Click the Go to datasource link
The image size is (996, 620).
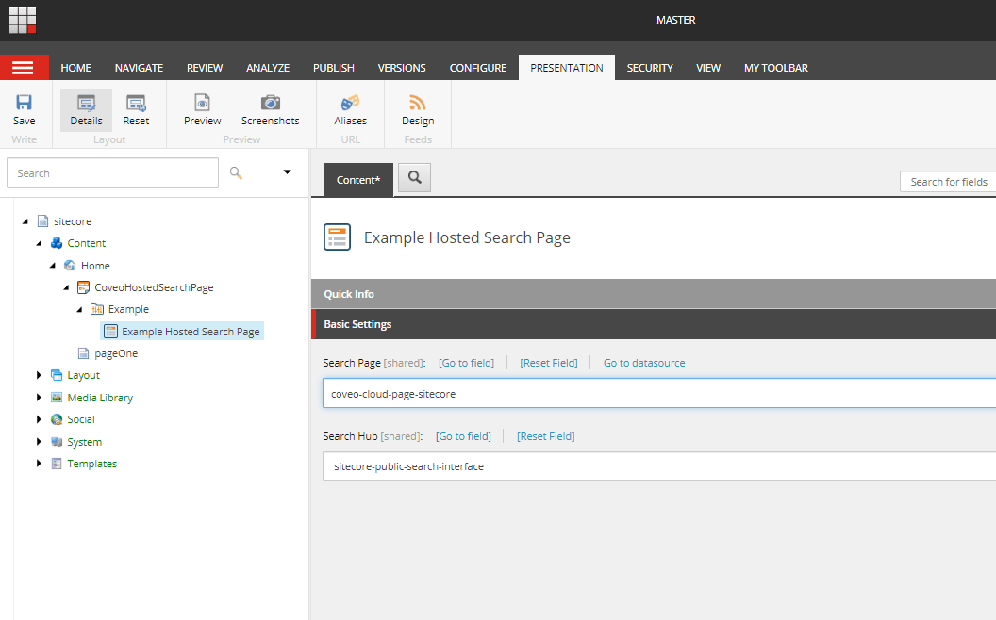[644, 362]
